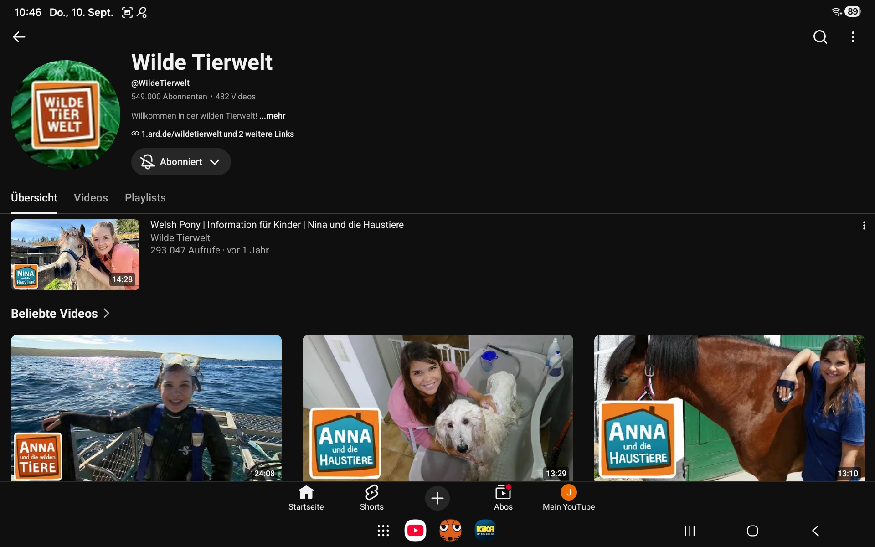Click the 14:28 duration badge

[123, 279]
